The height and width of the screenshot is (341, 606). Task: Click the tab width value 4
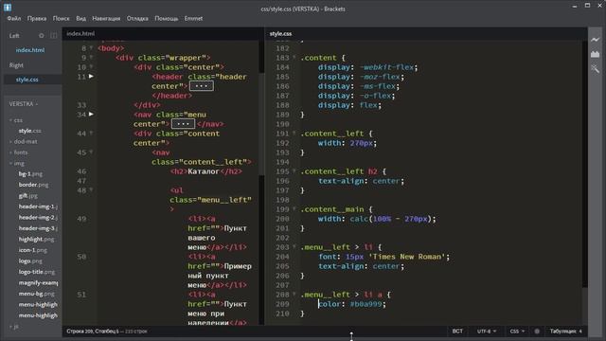pyautogui.click(x=580, y=332)
